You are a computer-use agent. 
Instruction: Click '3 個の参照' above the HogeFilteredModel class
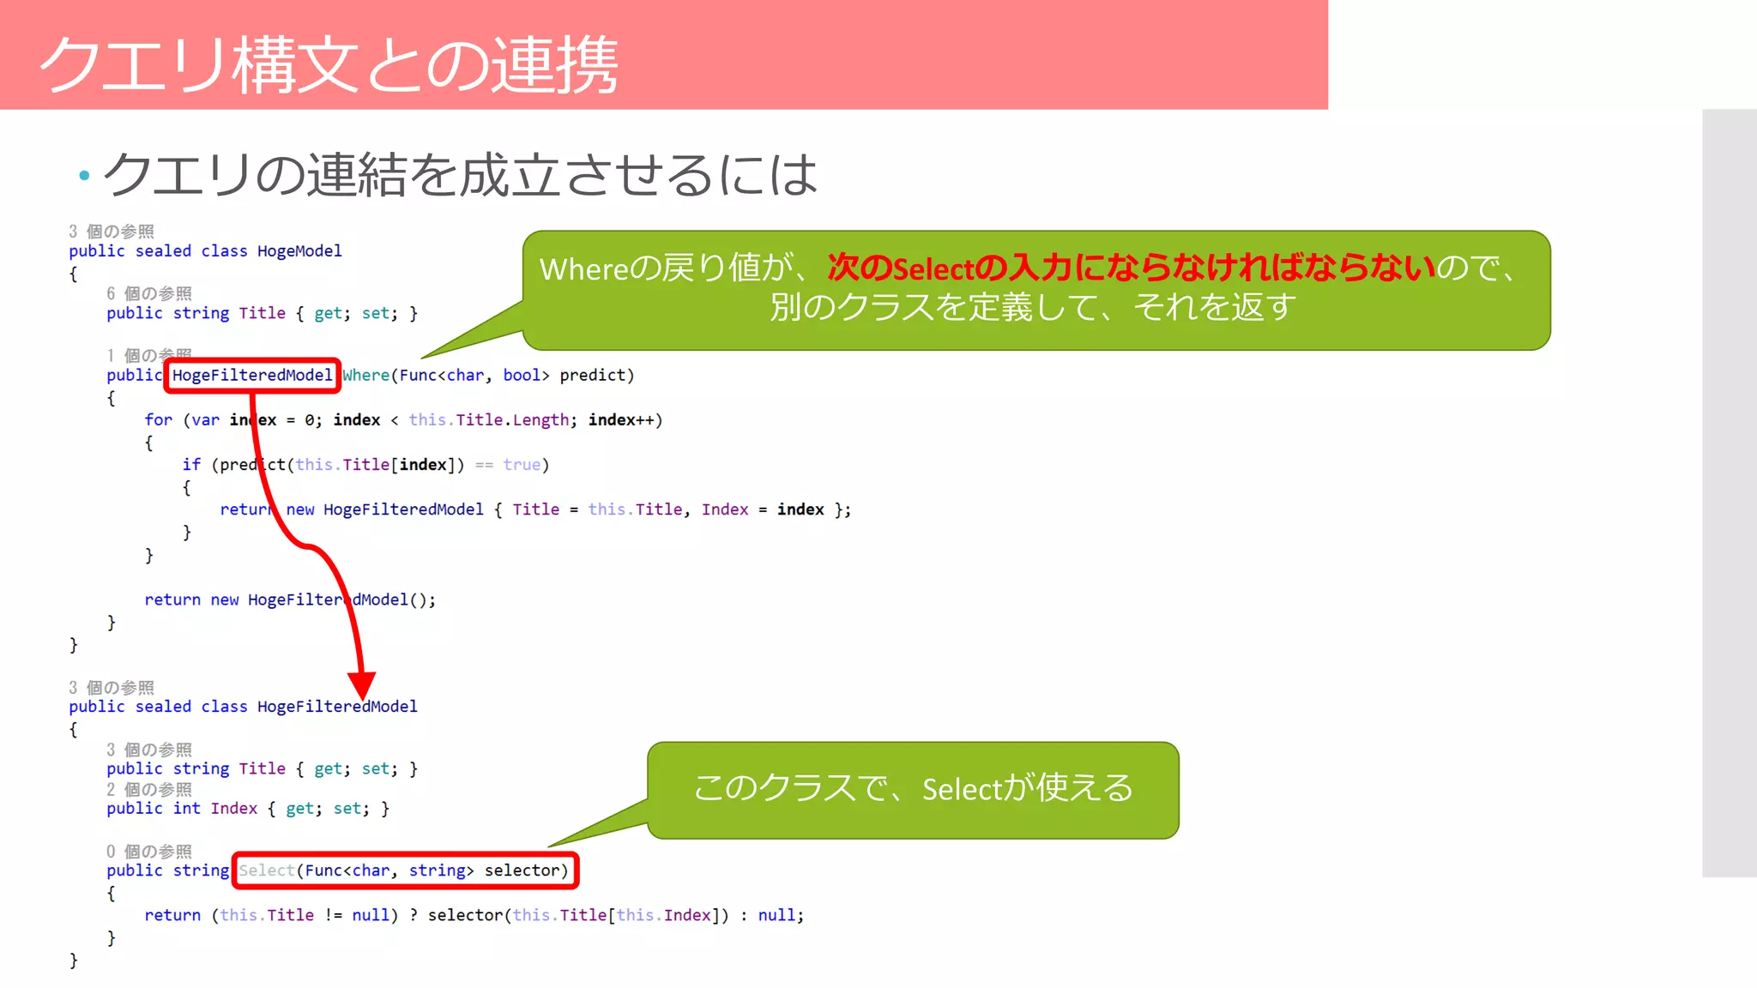pos(112,688)
